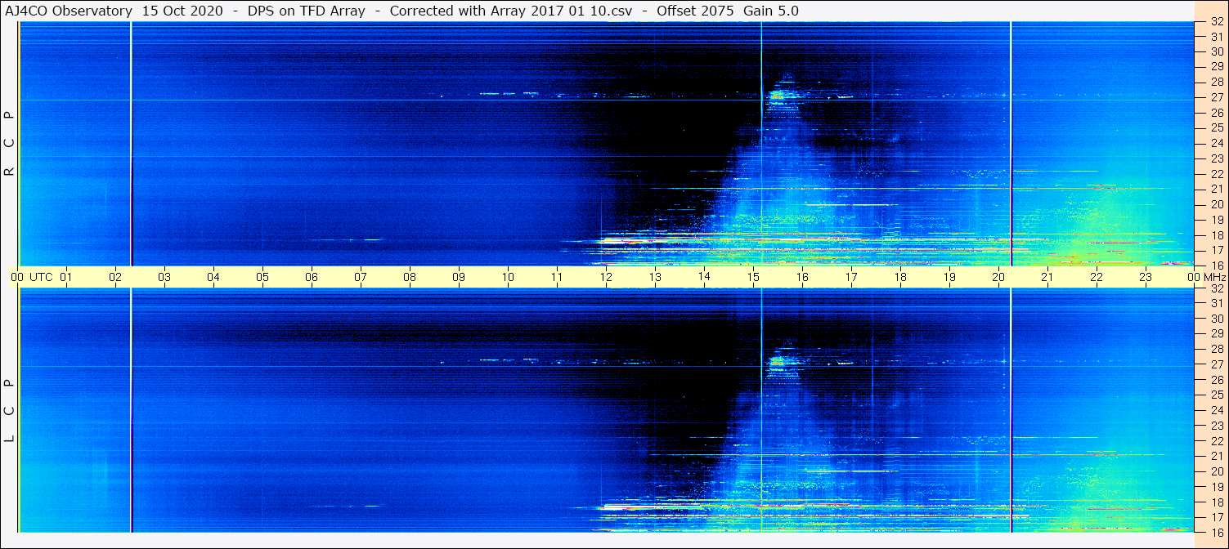This screenshot has width=1229, height=549.
Task: Click the 32 MHz label of the LCP panel
Action: pyautogui.click(x=1217, y=288)
